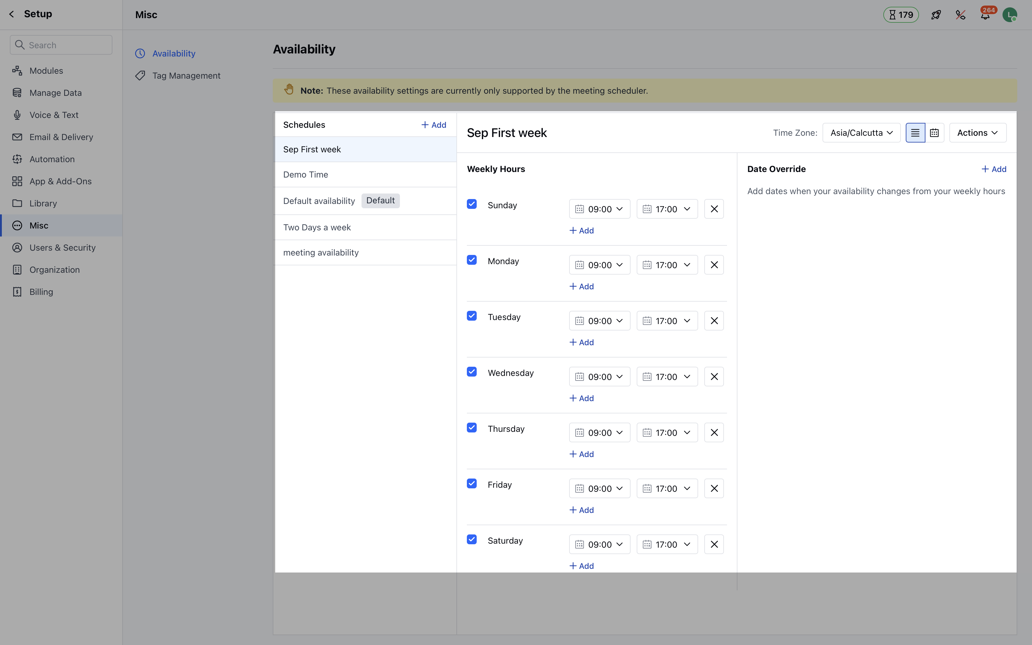
Task: Open the Actions dropdown
Action: click(977, 133)
